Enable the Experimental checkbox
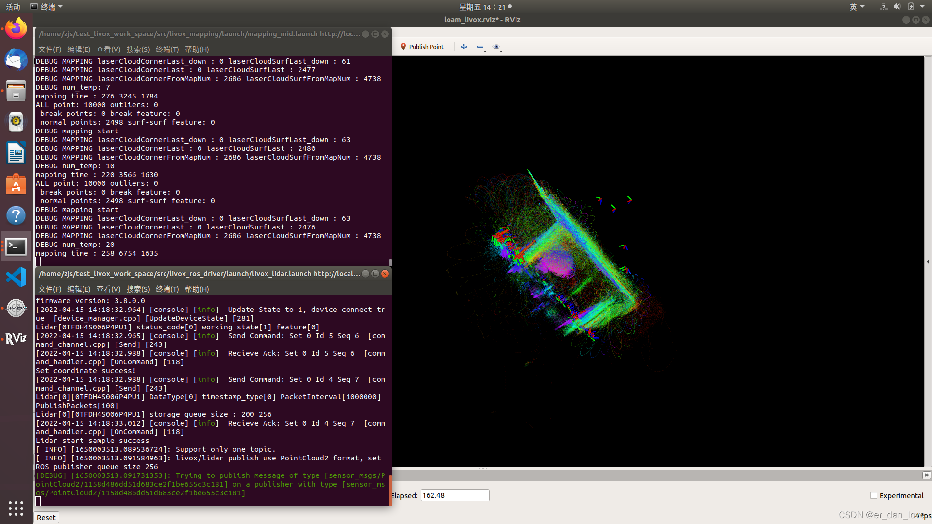Screen dimensions: 932x524 pos(874,495)
